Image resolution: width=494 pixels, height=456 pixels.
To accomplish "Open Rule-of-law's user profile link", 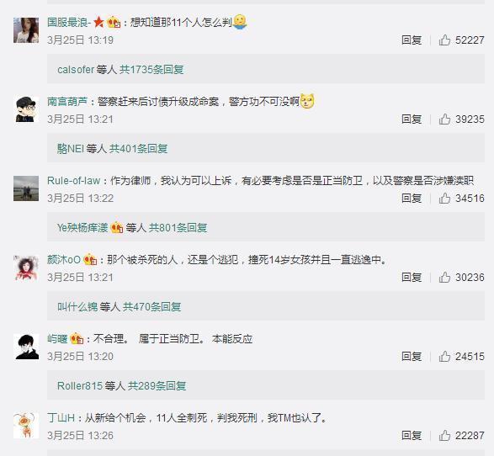I will coord(74,181).
